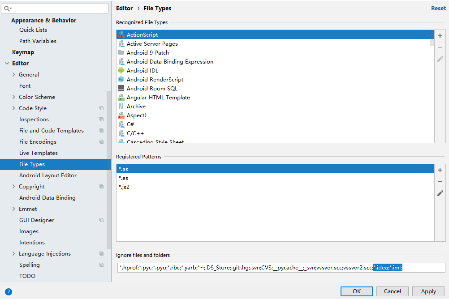This screenshot has width=449, height=299.
Task: Click the project-level icon beside GUI Designer
Action: (101, 220)
